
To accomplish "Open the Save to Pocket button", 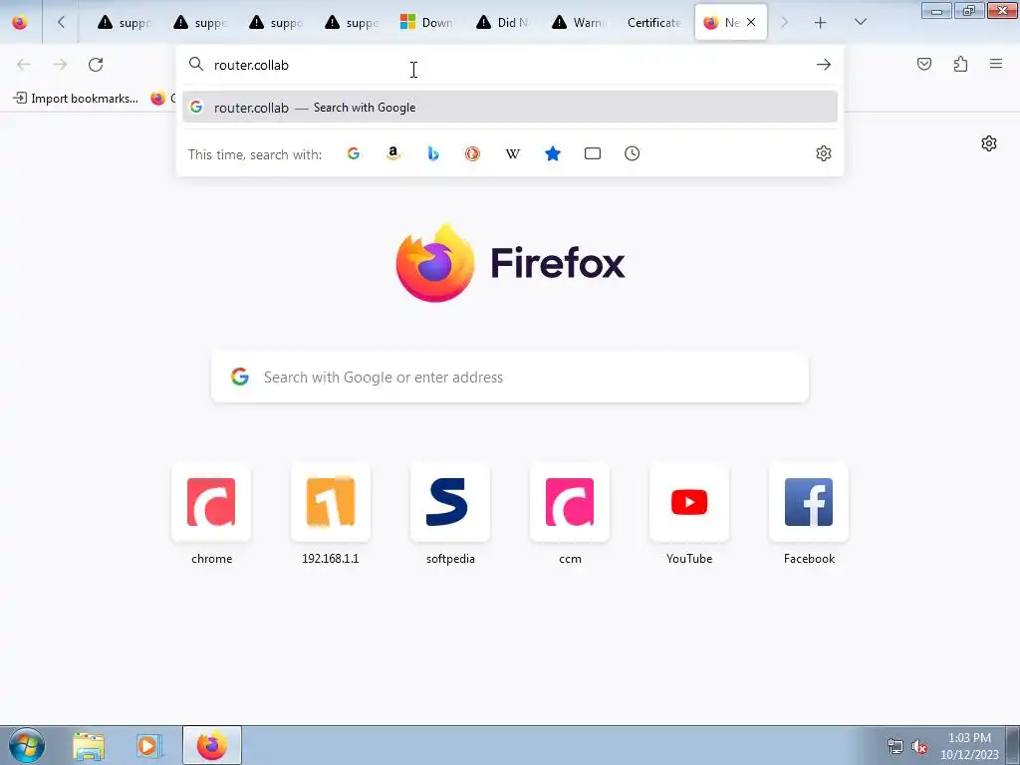I will pos(924,64).
